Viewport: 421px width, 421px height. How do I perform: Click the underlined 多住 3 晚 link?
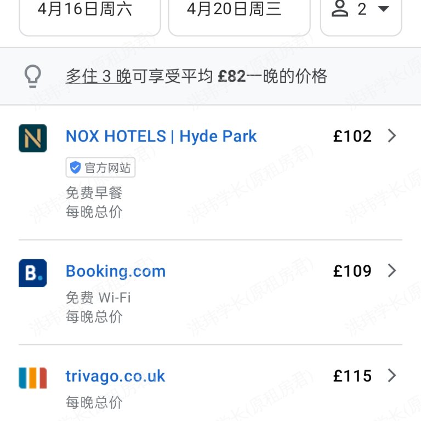click(99, 76)
